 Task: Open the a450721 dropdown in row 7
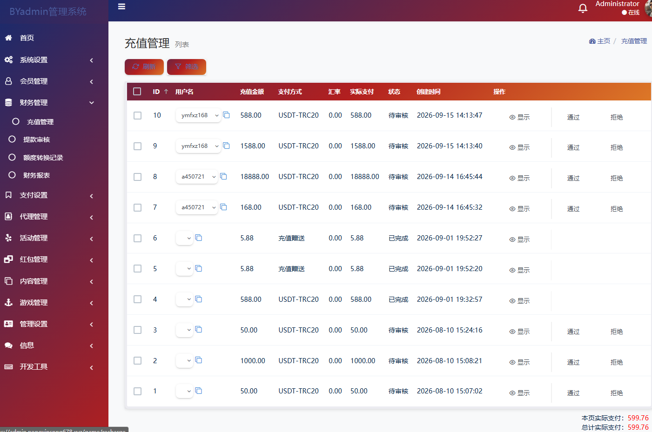pyautogui.click(x=197, y=207)
